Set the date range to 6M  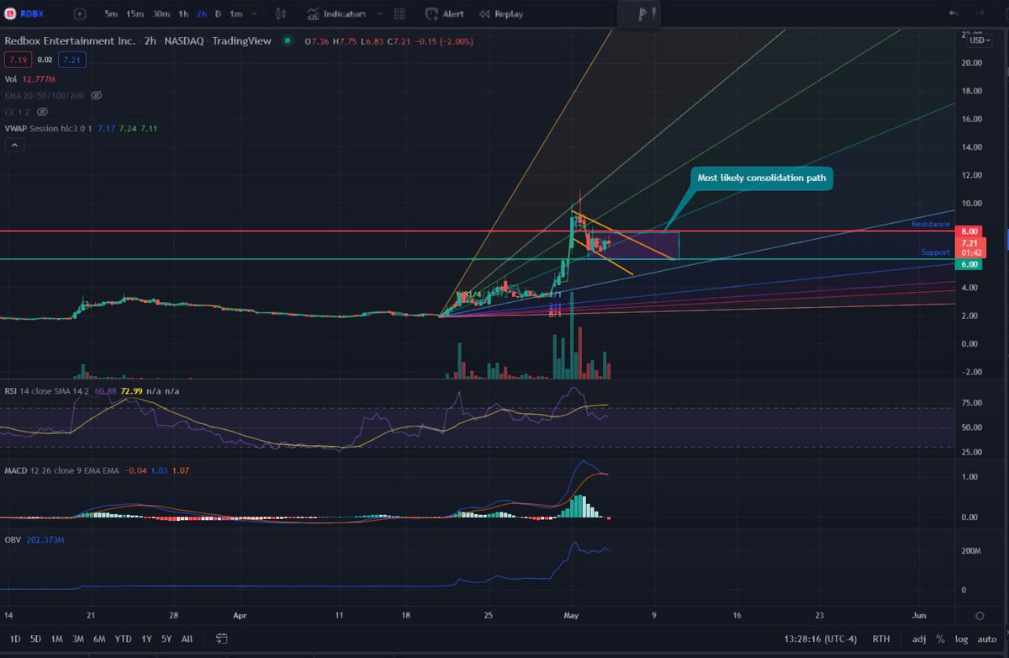(x=99, y=639)
